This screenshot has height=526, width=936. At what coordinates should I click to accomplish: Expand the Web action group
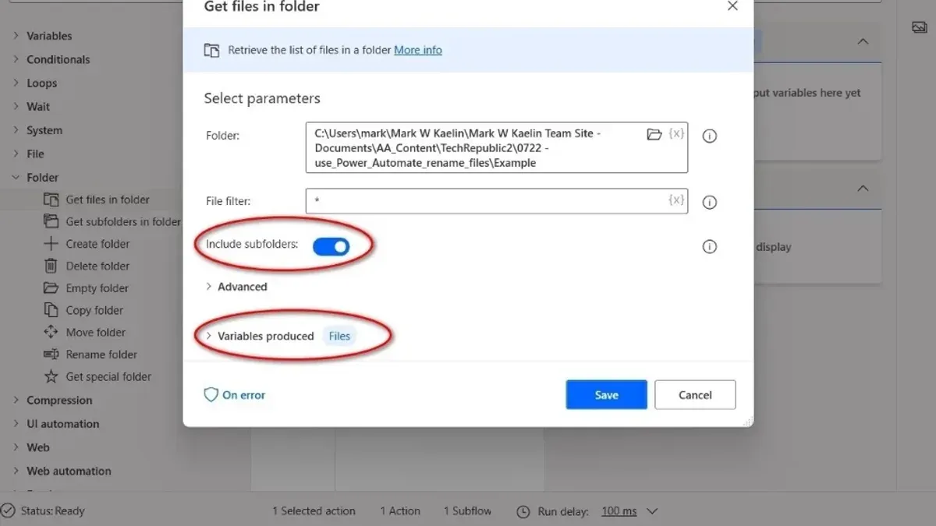(16, 447)
